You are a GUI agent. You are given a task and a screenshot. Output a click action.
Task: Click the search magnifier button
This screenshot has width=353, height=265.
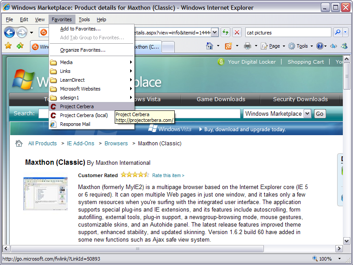click(x=338, y=32)
